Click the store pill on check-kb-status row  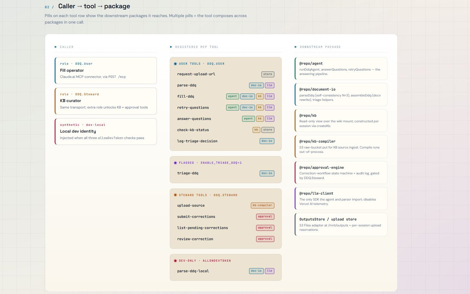click(x=268, y=130)
